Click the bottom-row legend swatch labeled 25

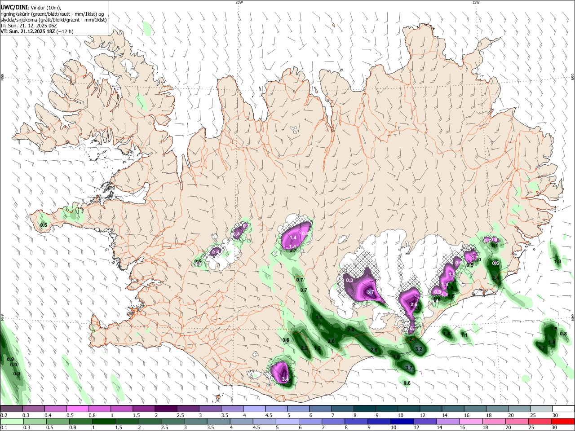tap(540, 421)
